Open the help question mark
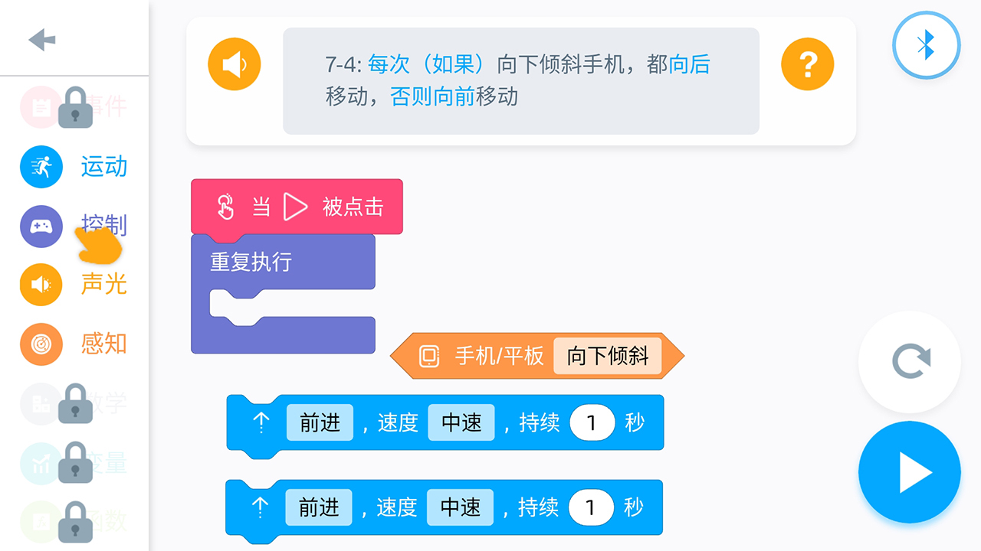 point(807,64)
